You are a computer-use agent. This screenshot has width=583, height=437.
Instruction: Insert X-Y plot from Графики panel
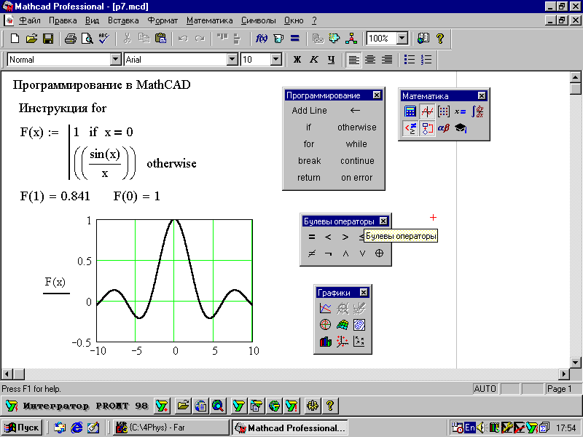[x=325, y=308]
